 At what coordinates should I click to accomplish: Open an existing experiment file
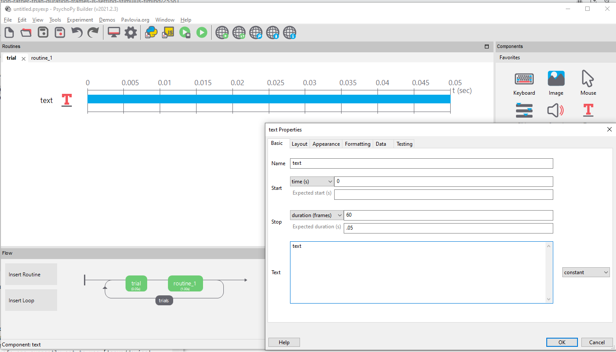pos(26,32)
